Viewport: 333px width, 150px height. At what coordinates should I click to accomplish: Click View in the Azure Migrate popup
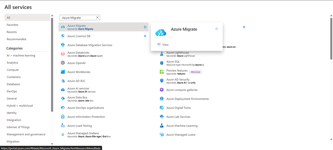[163, 45]
